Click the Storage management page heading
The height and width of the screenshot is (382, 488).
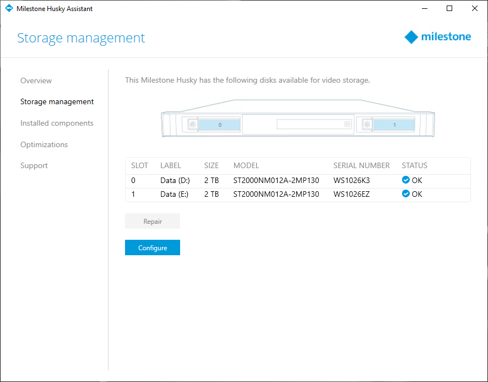81,39
